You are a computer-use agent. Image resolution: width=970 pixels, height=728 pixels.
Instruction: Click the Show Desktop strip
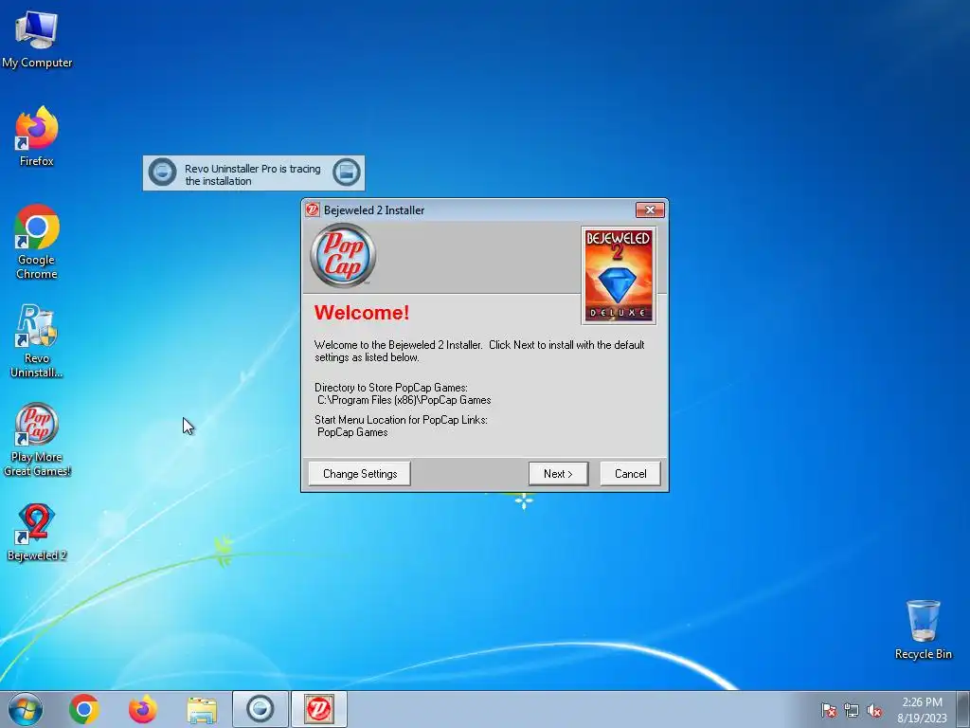[963, 709]
